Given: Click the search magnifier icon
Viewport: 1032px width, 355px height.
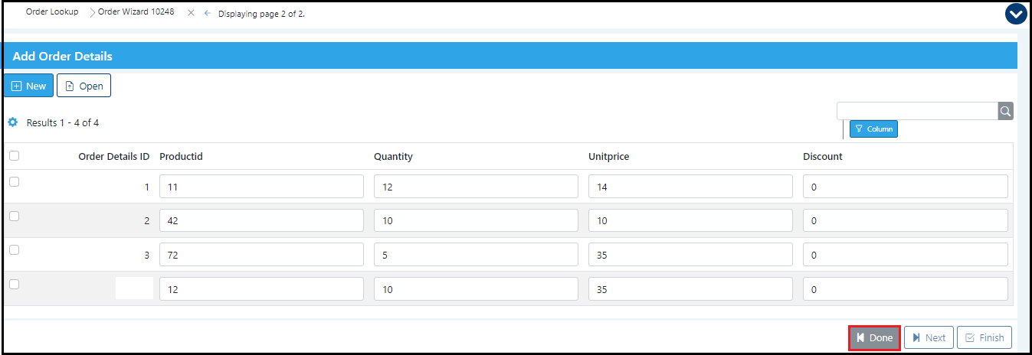Looking at the screenshot, I should click(x=1005, y=112).
